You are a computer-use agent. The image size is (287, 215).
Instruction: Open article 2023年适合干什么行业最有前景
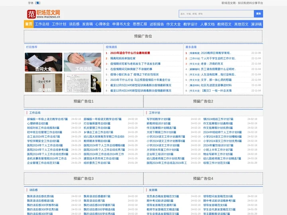click(x=130, y=53)
